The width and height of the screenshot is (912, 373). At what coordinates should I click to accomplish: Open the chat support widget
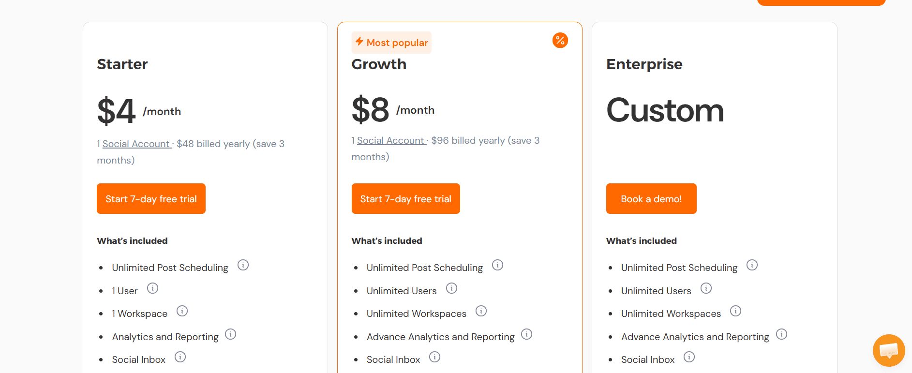[x=889, y=350]
